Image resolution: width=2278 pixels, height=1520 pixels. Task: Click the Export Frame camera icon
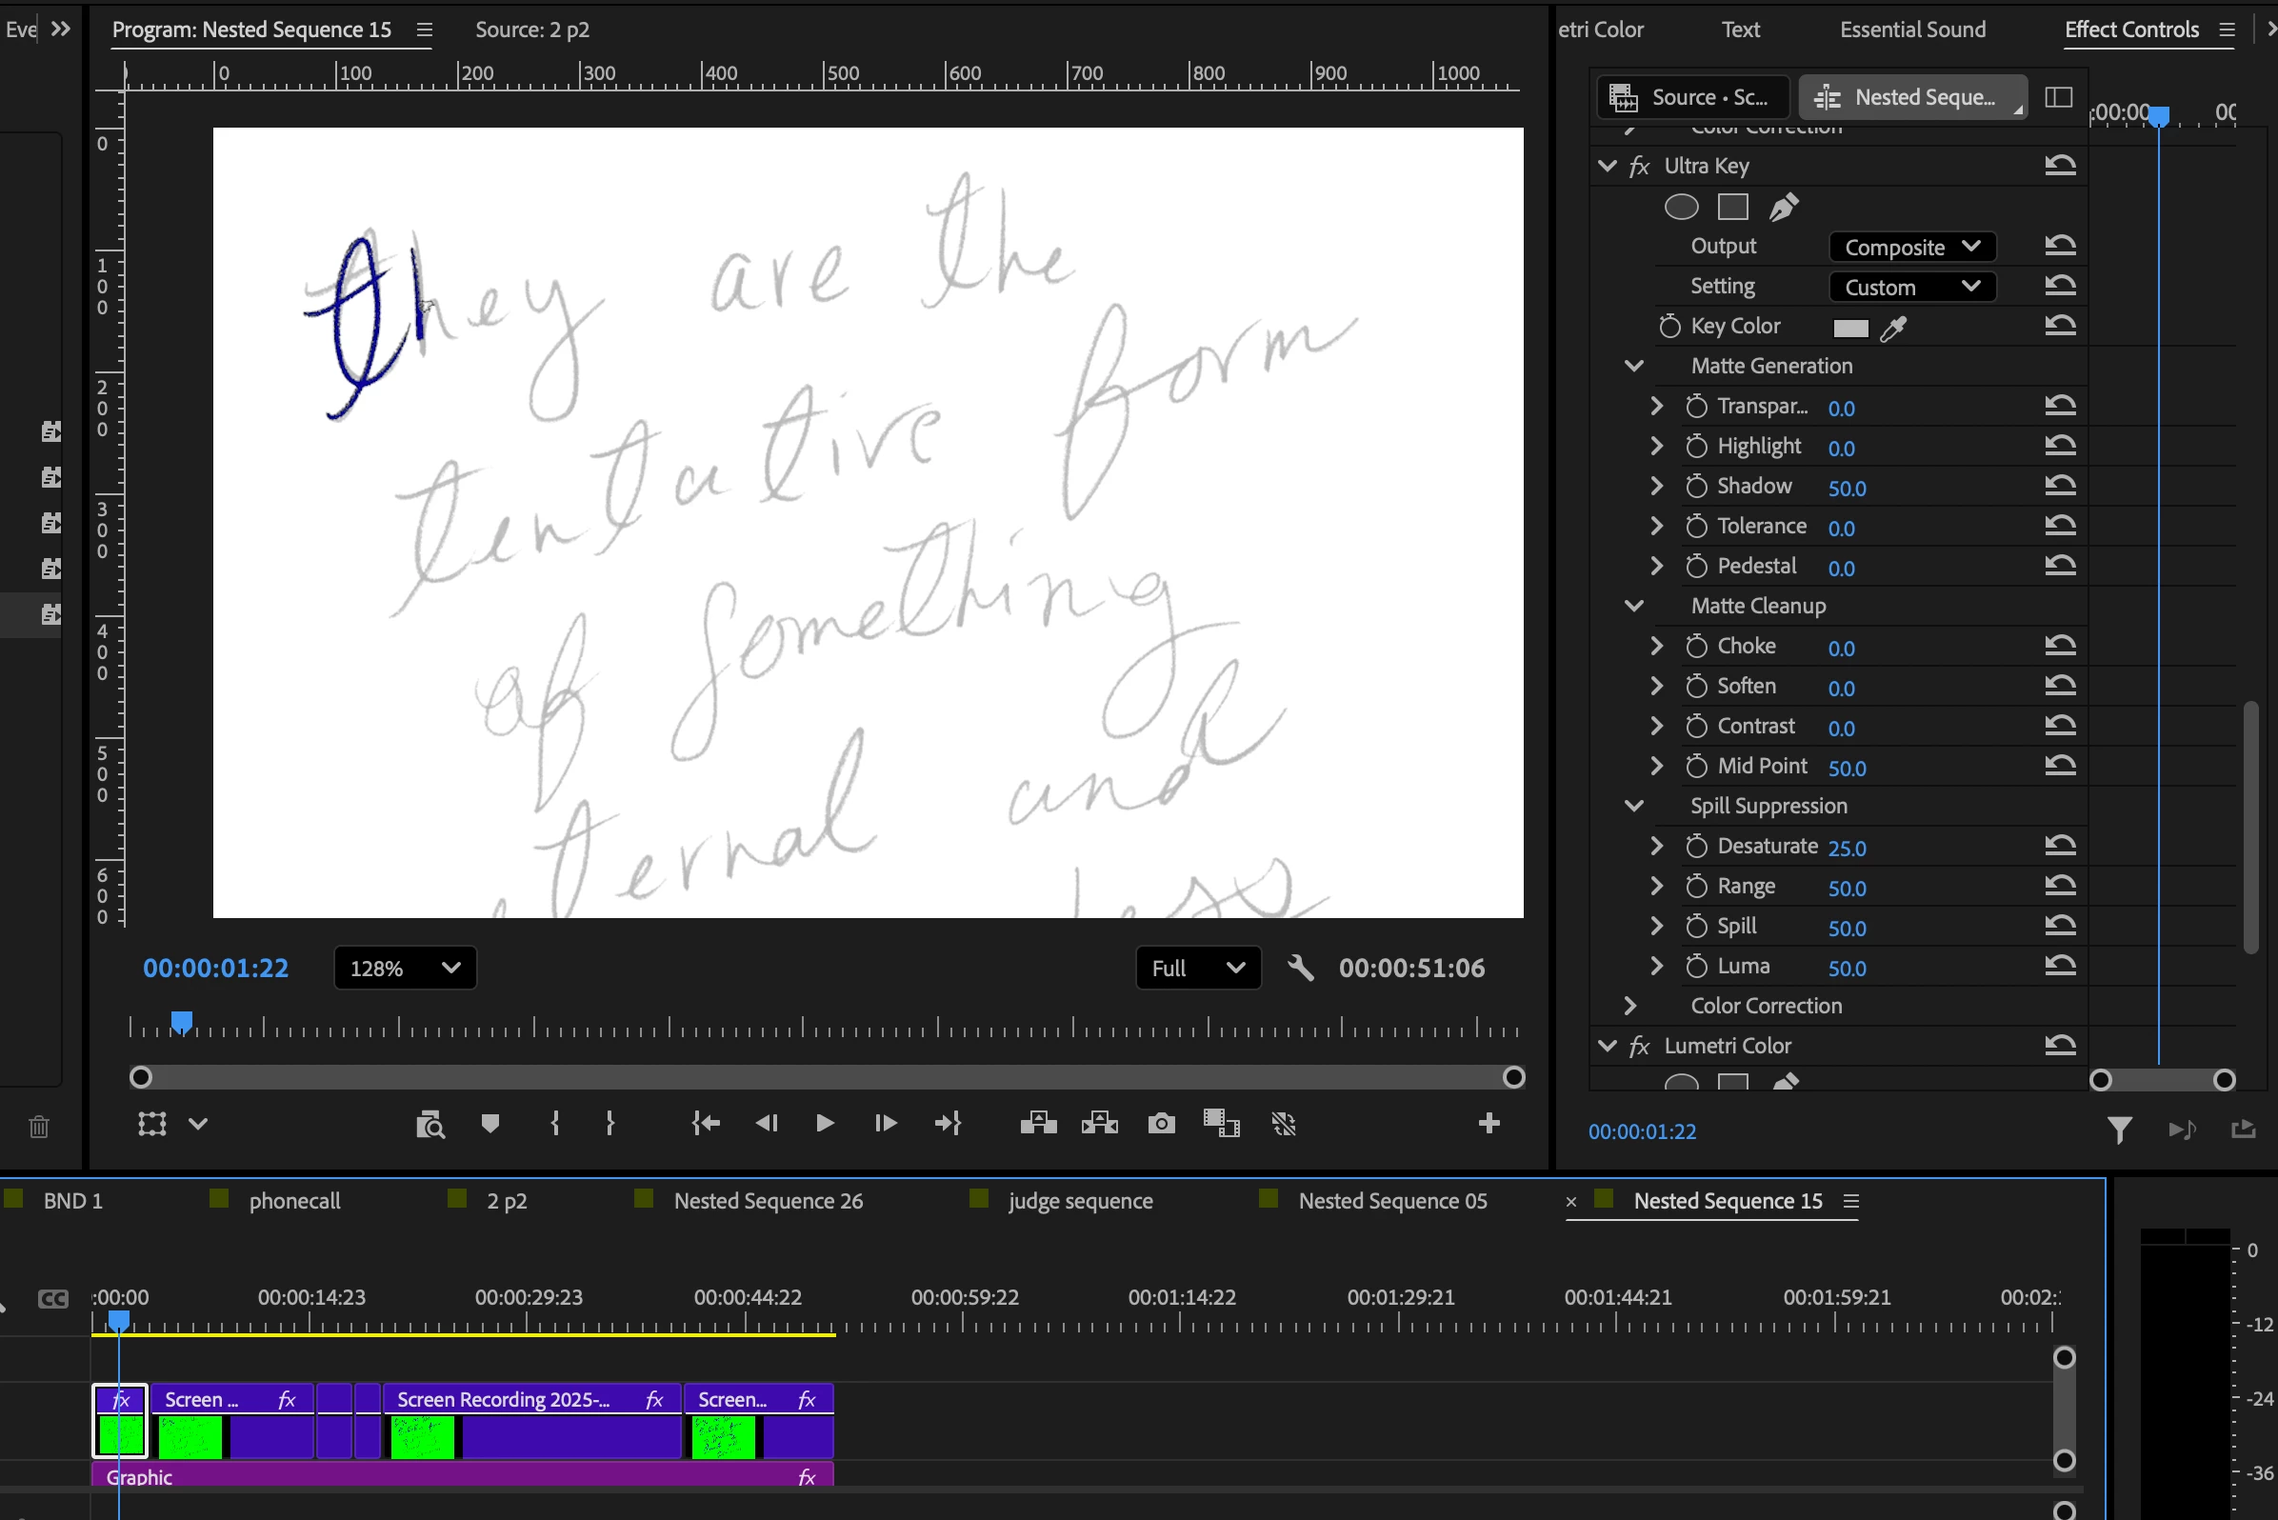(x=1160, y=1124)
